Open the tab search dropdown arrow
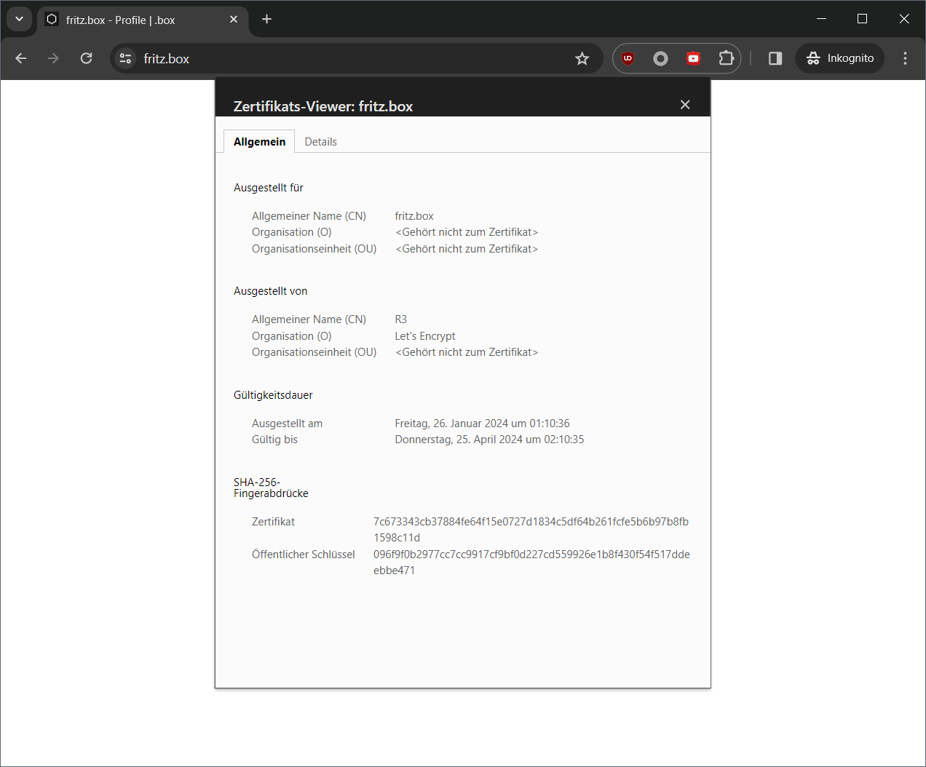This screenshot has height=767, width=926. click(19, 20)
